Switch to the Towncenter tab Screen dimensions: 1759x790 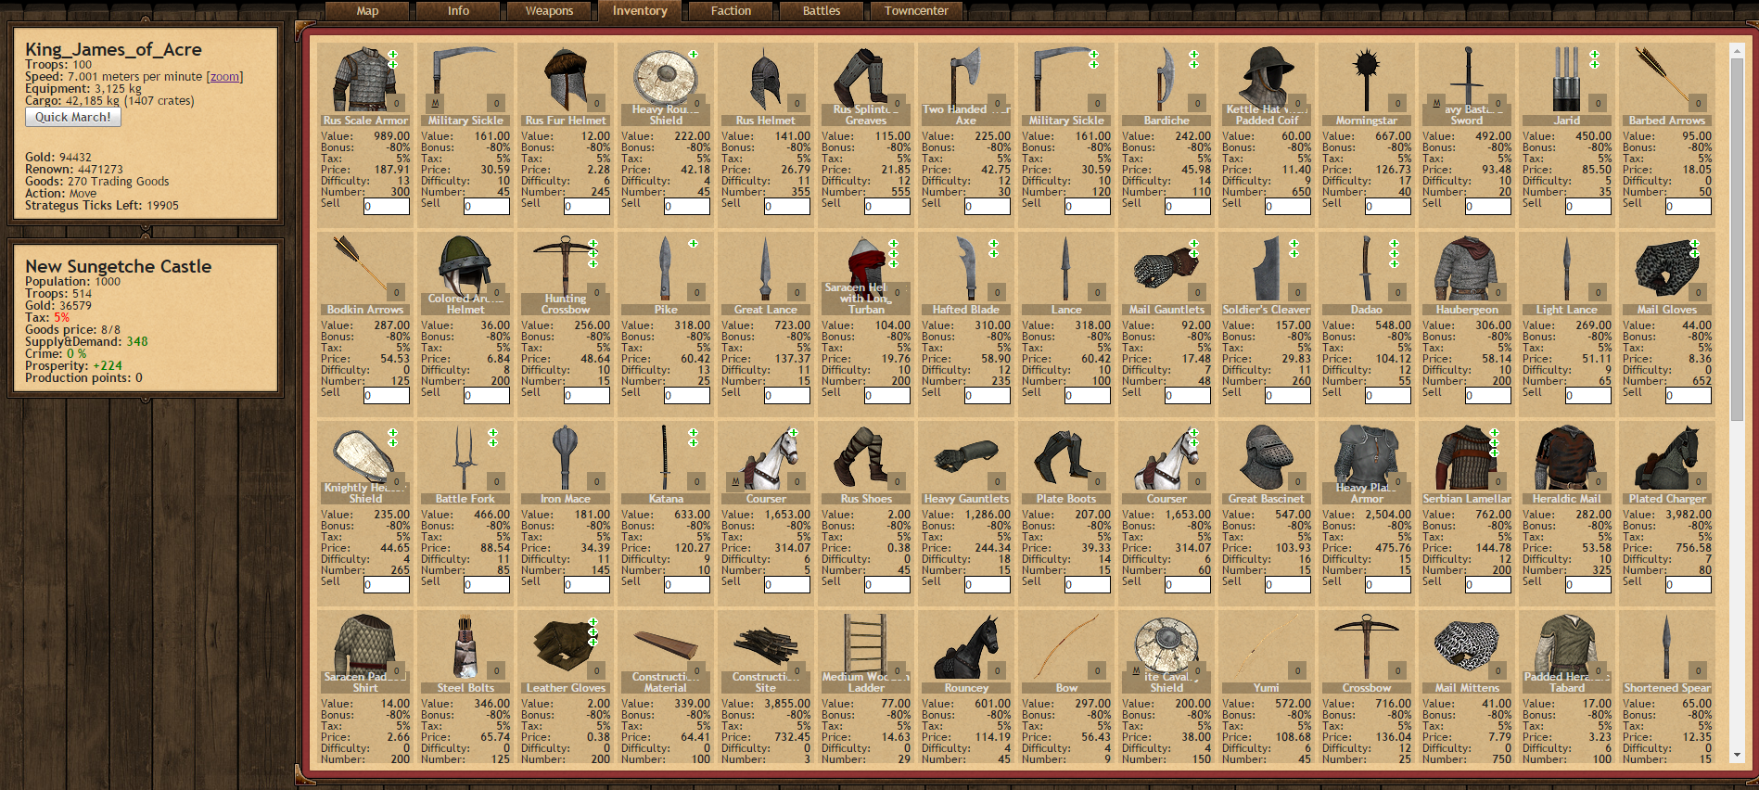916,11
